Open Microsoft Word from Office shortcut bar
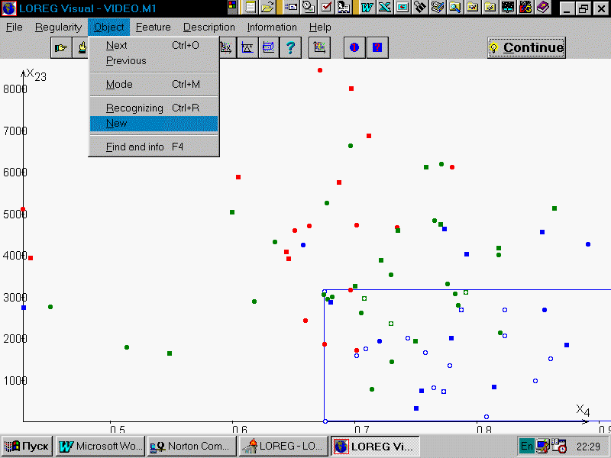This screenshot has width=611, height=458. [367, 8]
